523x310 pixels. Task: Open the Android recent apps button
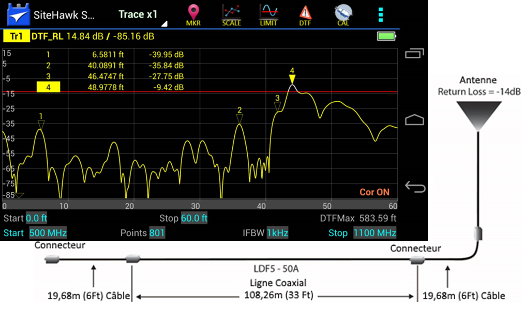[x=414, y=54]
